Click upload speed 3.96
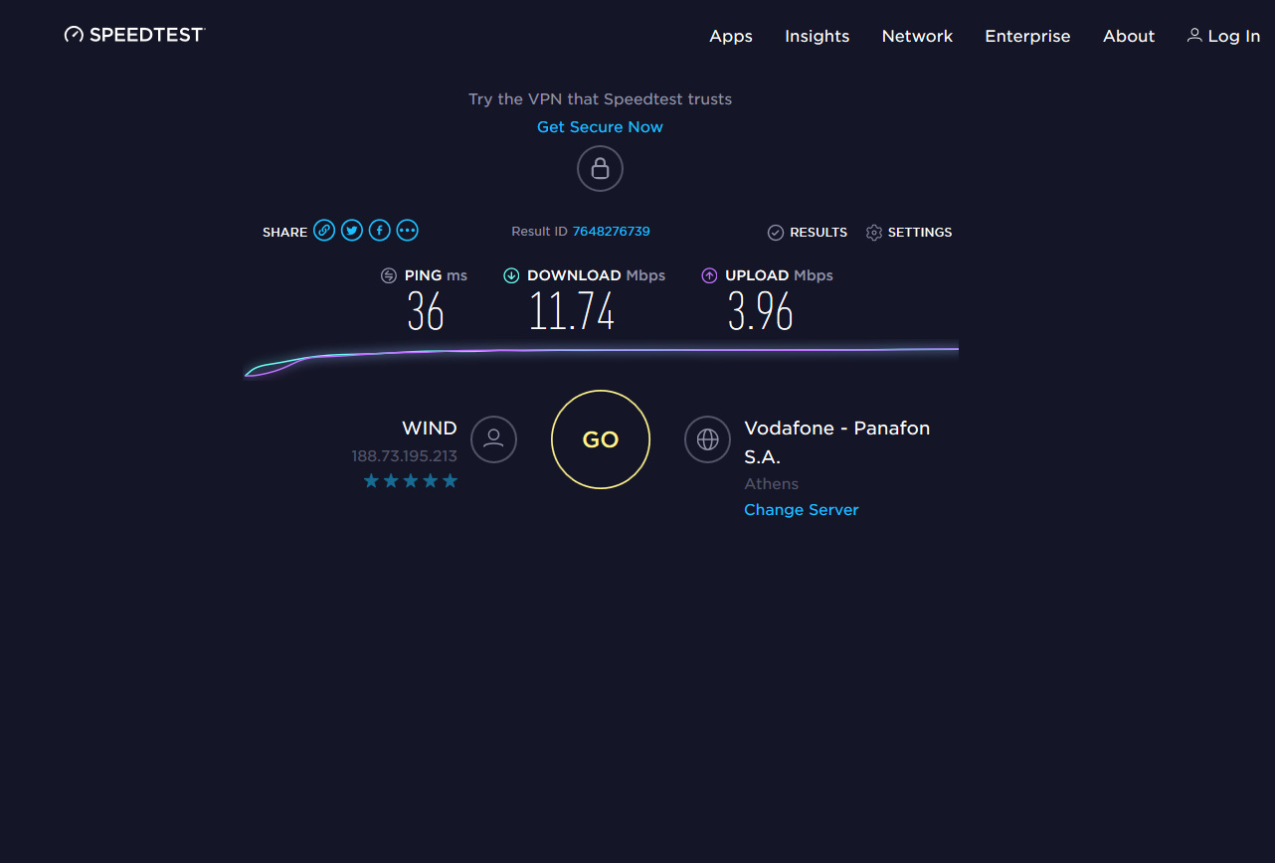This screenshot has width=1275, height=863. (761, 313)
